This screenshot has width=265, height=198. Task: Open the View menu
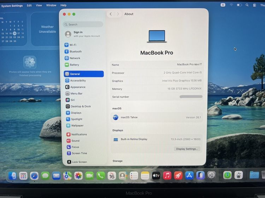39,5
